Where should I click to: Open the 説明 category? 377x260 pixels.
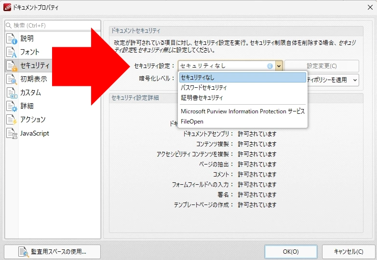point(53,39)
